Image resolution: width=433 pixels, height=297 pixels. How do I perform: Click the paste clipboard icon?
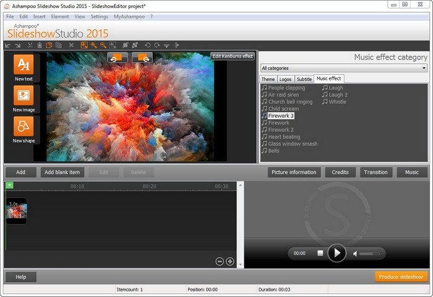[40, 45]
